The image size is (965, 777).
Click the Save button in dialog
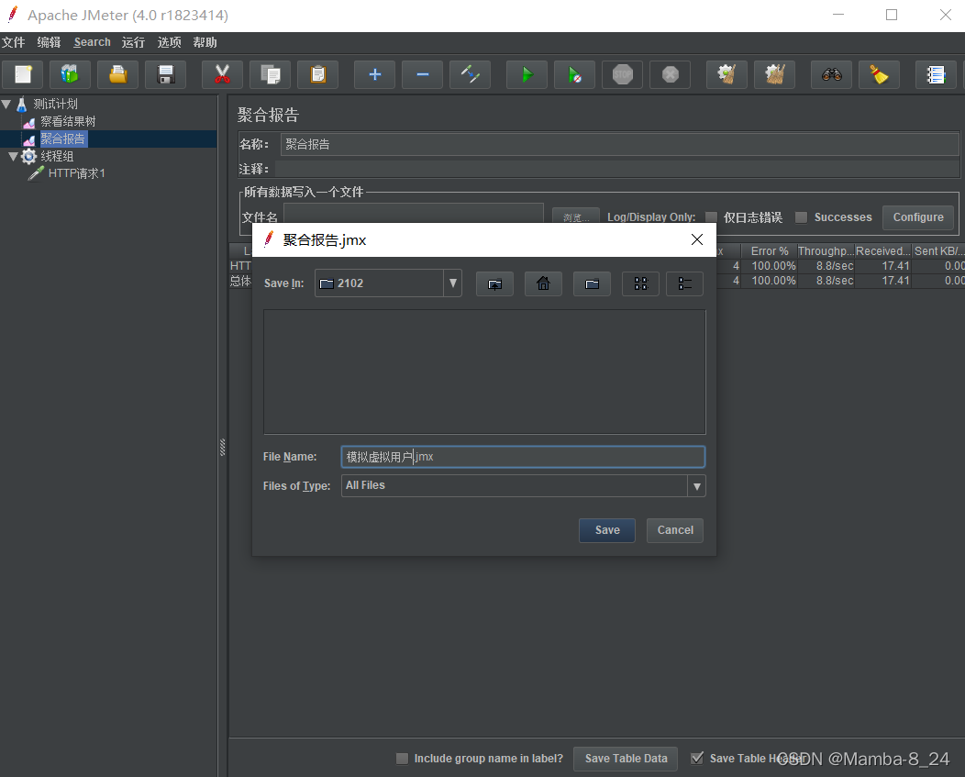coord(607,530)
